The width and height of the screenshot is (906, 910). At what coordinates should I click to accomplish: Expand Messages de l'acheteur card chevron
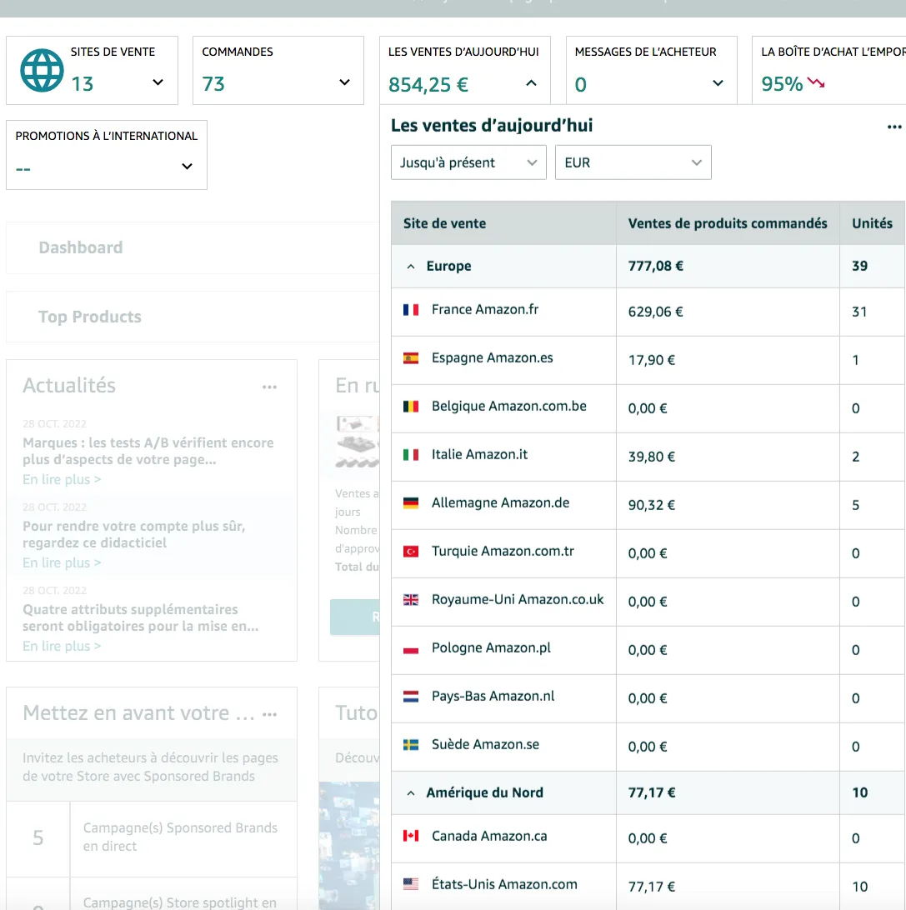click(x=718, y=83)
